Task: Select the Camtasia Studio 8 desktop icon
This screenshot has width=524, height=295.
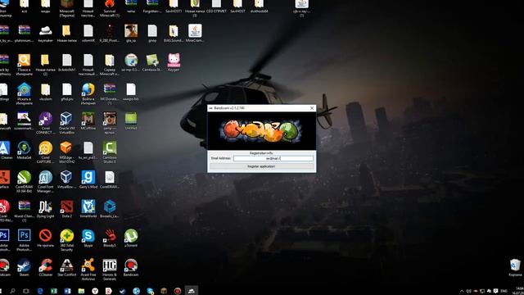Action: coord(110,152)
